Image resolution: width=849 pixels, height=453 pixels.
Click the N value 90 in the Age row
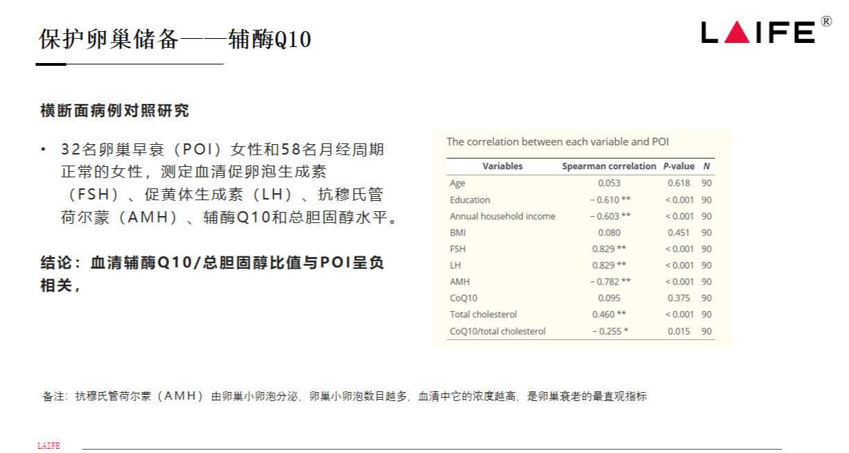pos(706,184)
